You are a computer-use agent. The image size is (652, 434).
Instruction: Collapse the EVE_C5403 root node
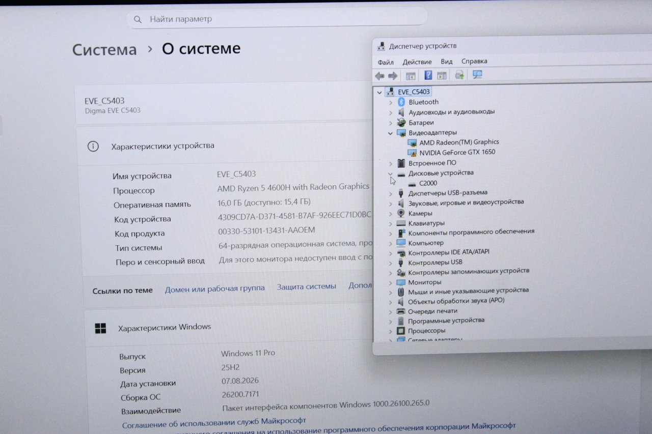tap(379, 93)
